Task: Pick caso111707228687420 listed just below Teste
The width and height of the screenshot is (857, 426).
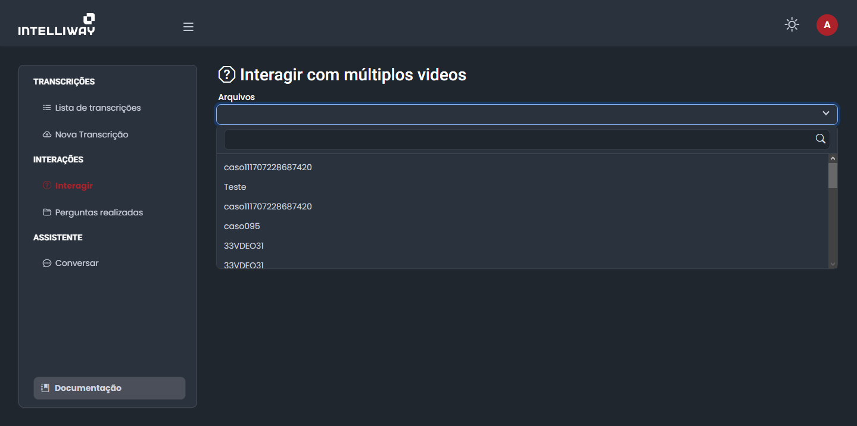Action: click(267, 206)
